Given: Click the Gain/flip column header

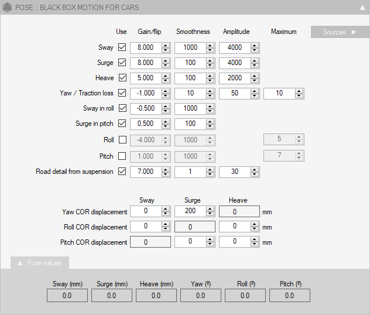Looking at the screenshot, I should coord(149,32).
